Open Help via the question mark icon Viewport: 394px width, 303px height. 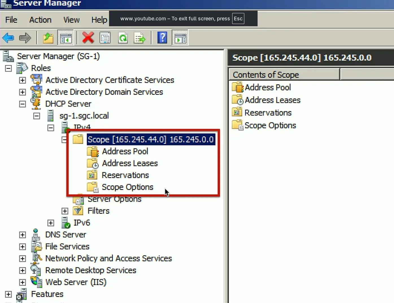pos(162,38)
